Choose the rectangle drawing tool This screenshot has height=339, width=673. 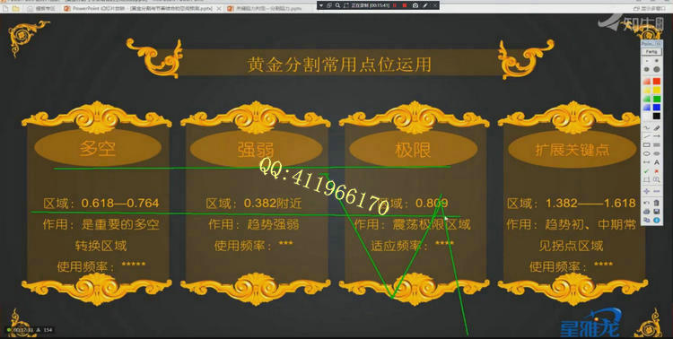646,144
